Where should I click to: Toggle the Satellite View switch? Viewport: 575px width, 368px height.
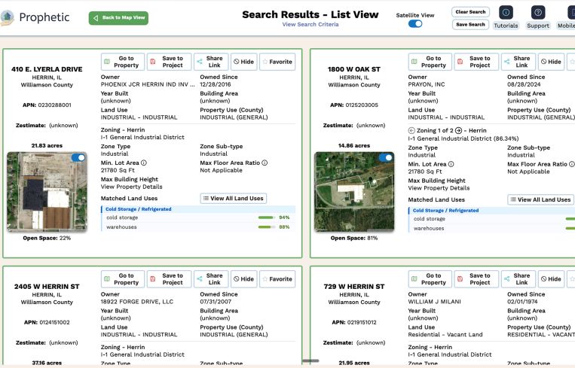tap(415, 24)
